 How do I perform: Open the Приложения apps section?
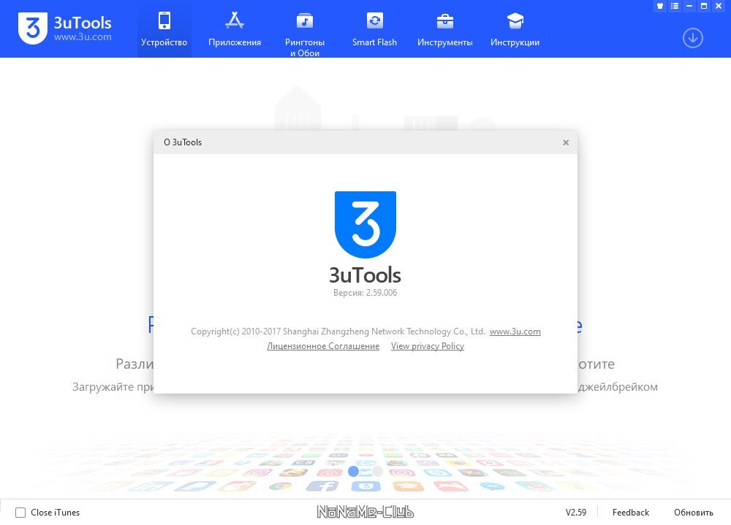point(235,29)
